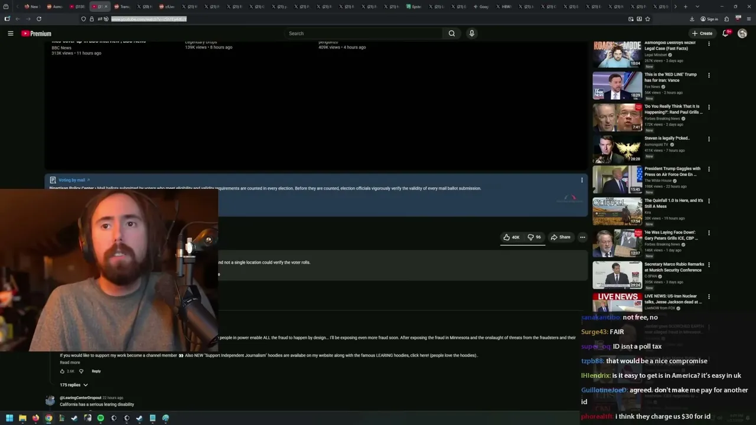Open options for LIVE NEWS US-Iran video

tap(709, 297)
